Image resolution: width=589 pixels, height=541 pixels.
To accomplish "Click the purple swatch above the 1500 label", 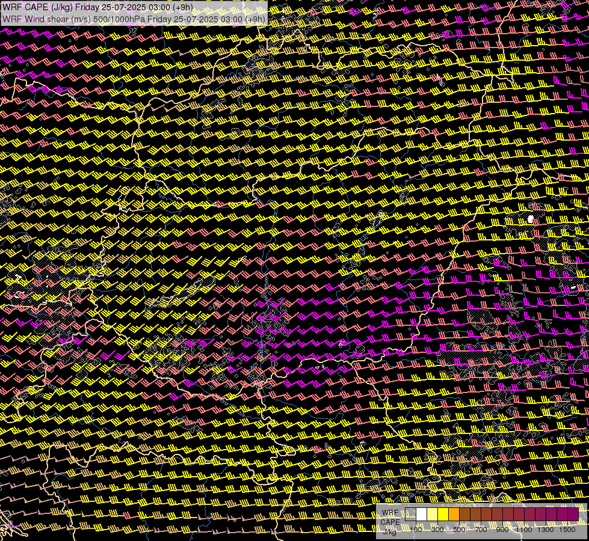I will (573, 514).
